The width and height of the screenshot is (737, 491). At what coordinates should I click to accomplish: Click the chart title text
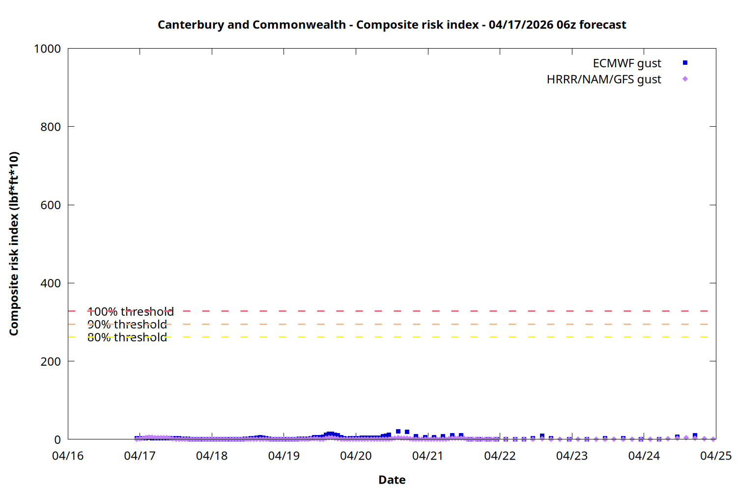[392, 25]
